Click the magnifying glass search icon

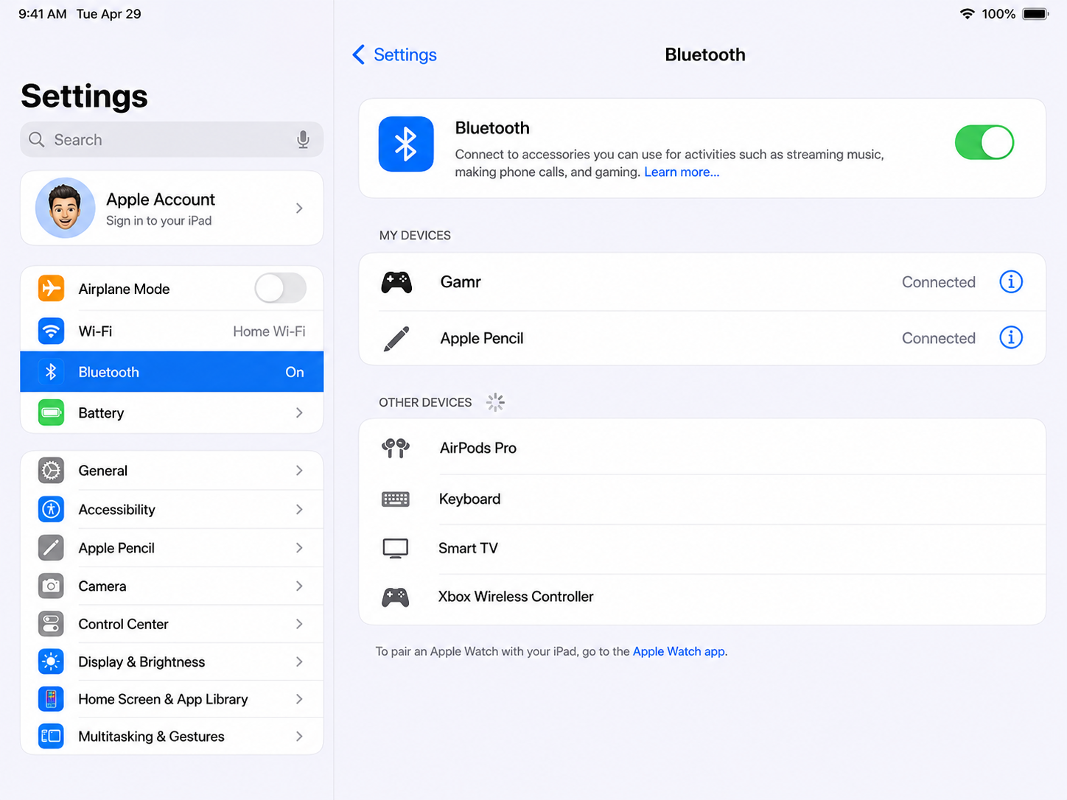click(x=37, y=139)
